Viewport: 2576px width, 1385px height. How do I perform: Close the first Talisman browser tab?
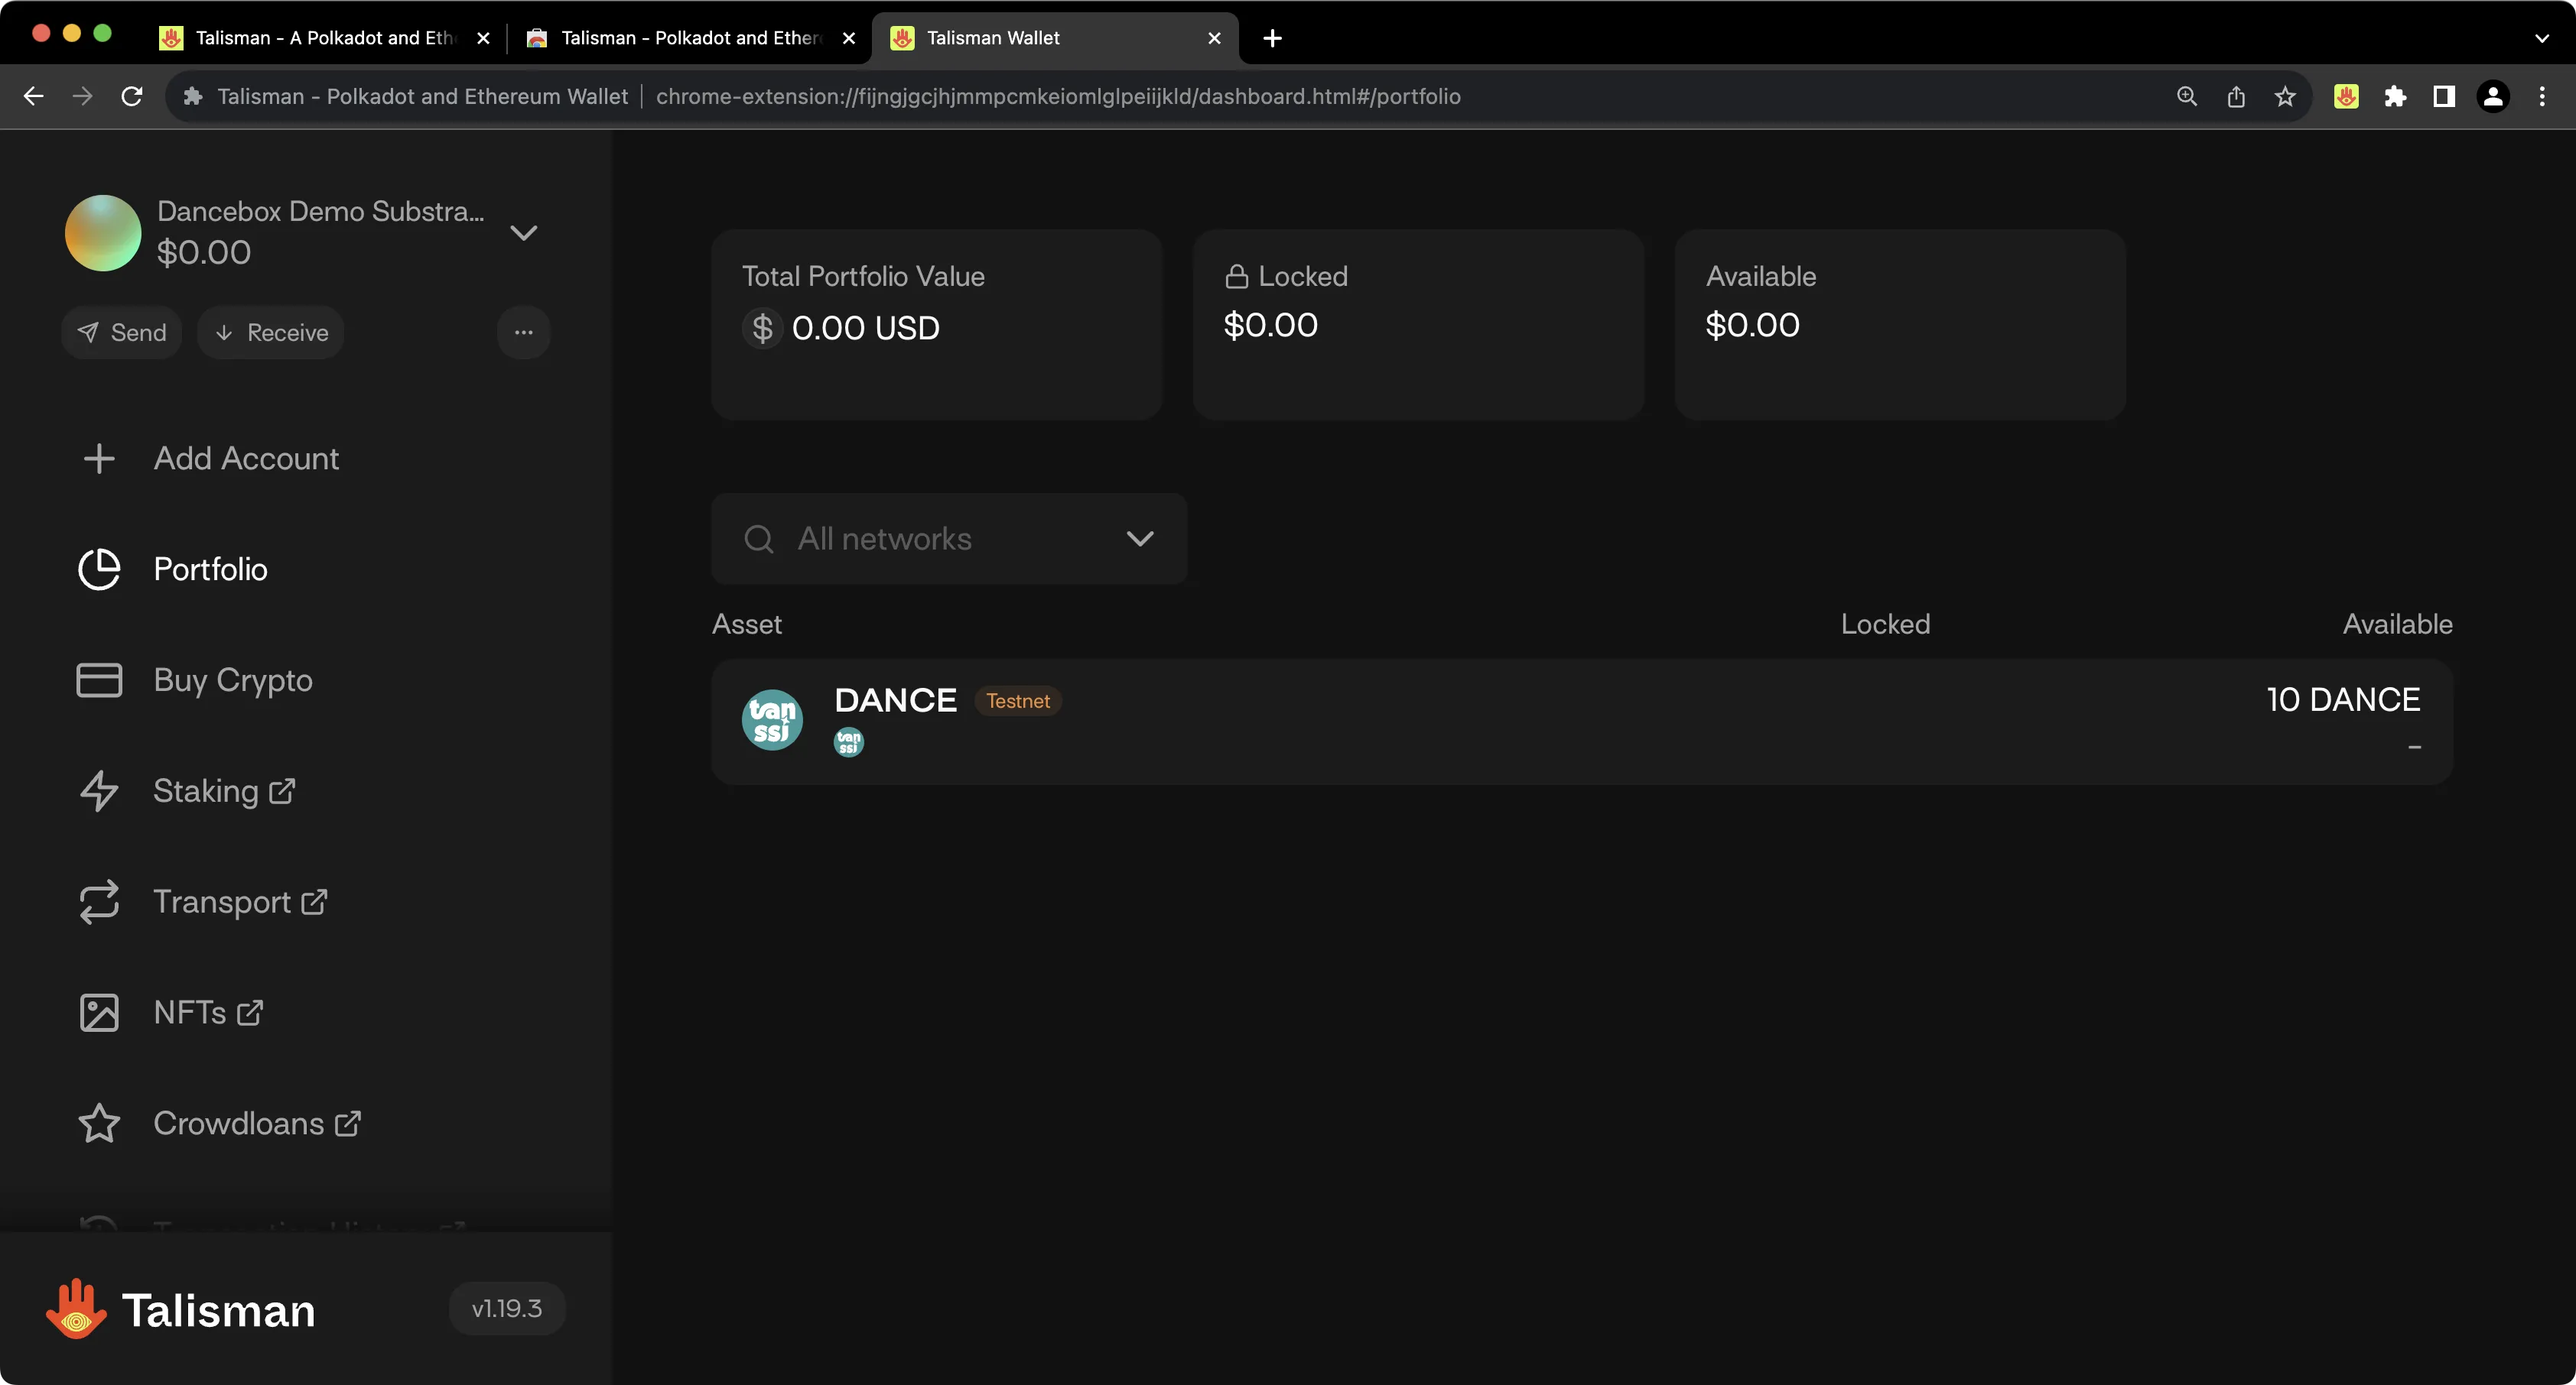click(x=483, y=38)
